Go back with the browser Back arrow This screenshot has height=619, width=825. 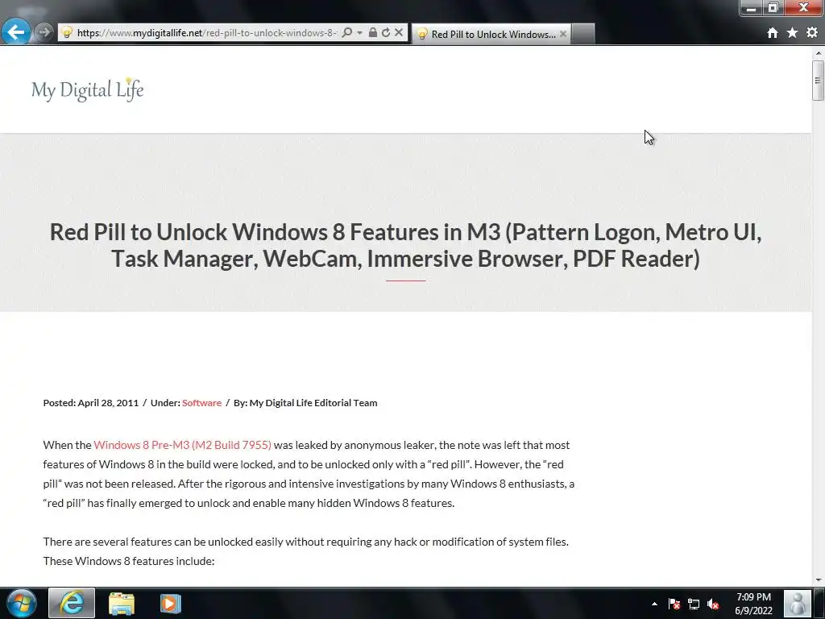click(16, 32)
